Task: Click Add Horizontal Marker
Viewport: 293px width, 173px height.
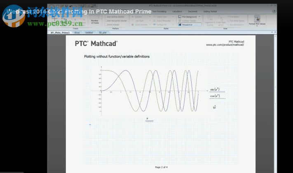Action: coord(116,21)
